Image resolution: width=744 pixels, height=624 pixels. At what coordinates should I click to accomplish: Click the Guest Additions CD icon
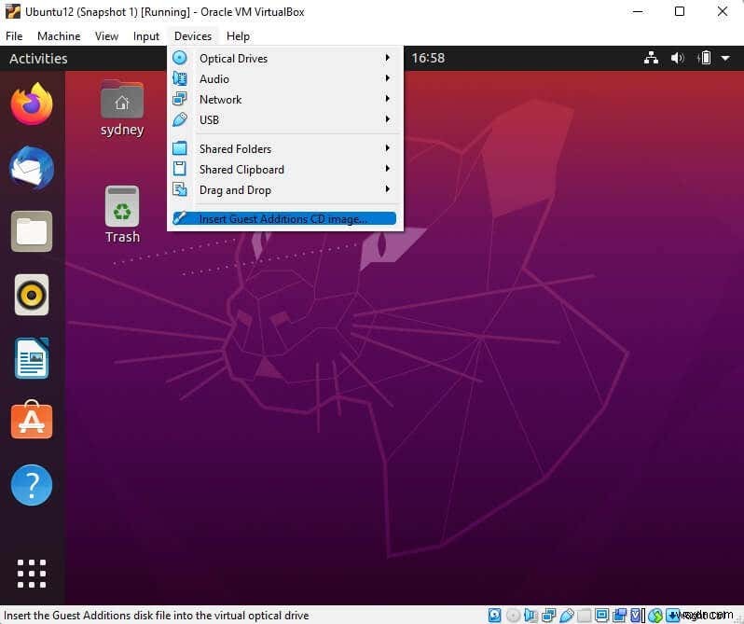(180, 218)
